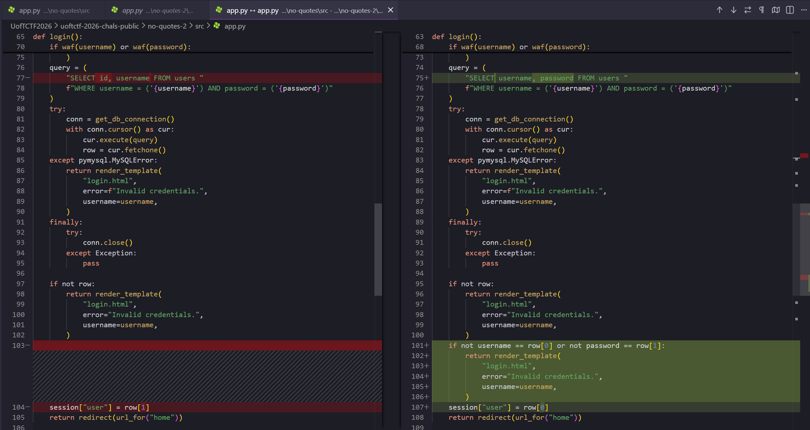Screen dimensions: 810x430
Task: Open uoftctf-2026-chals-public breadcrumb
Action: point(100,26)
